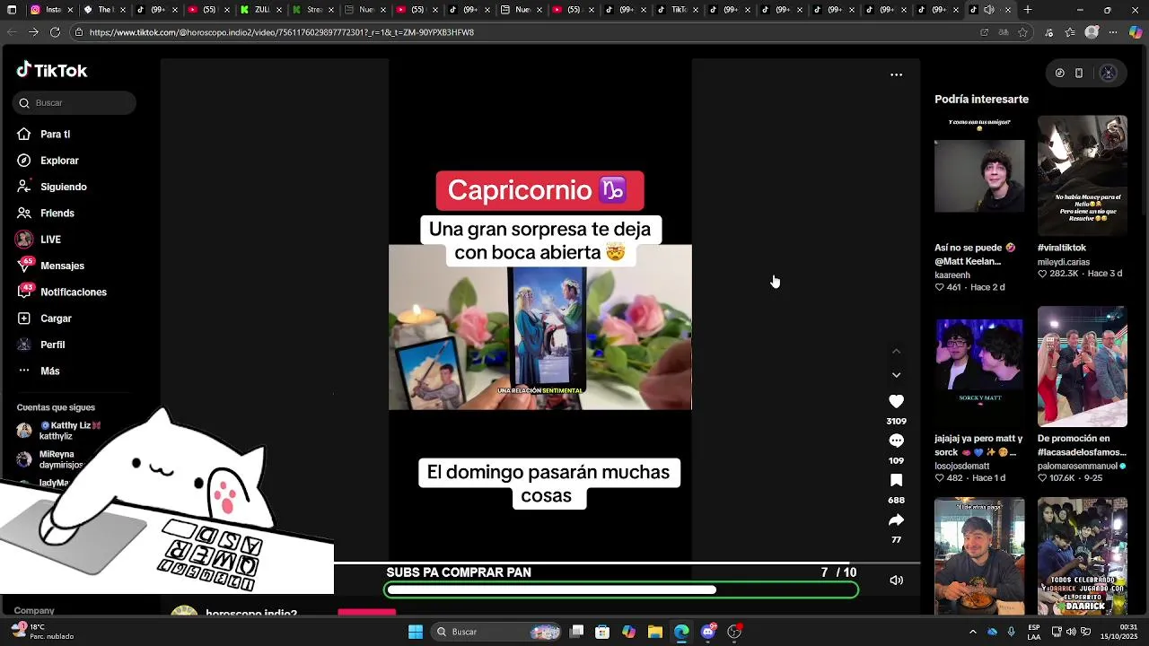This screenshot has height=646, width=1149.
Task: Go to next video with down chevron
Action: coord(896,375)
